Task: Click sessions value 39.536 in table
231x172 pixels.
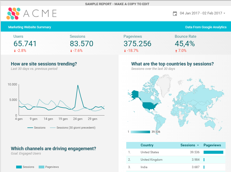Action: (x=195, y=152)
